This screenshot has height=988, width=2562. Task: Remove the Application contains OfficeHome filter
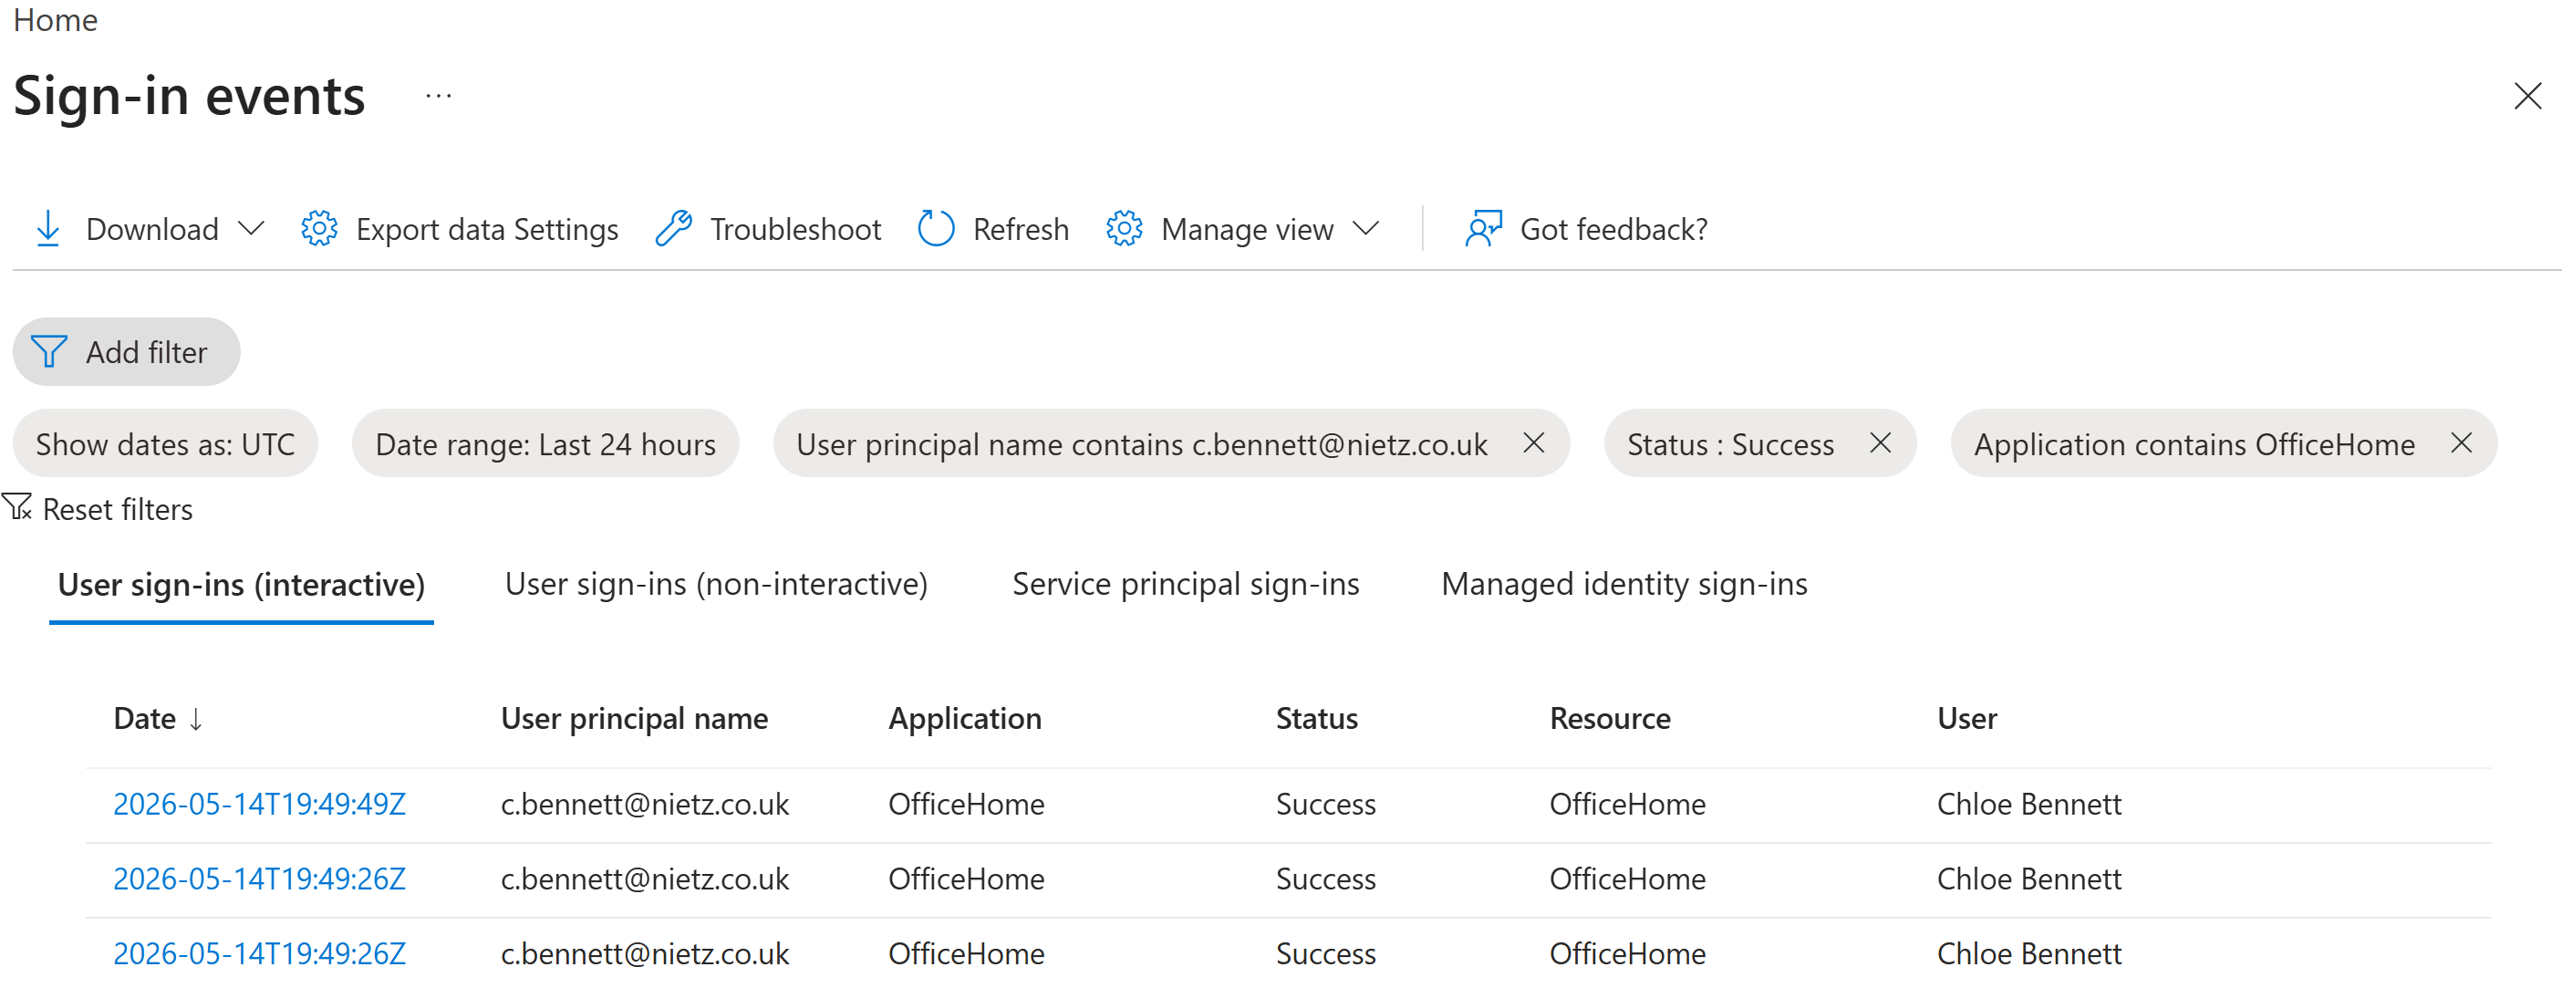click(x=2461, y=442)
